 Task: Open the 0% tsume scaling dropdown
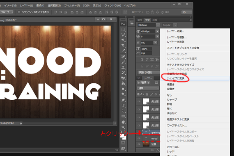tap(155, 43)
